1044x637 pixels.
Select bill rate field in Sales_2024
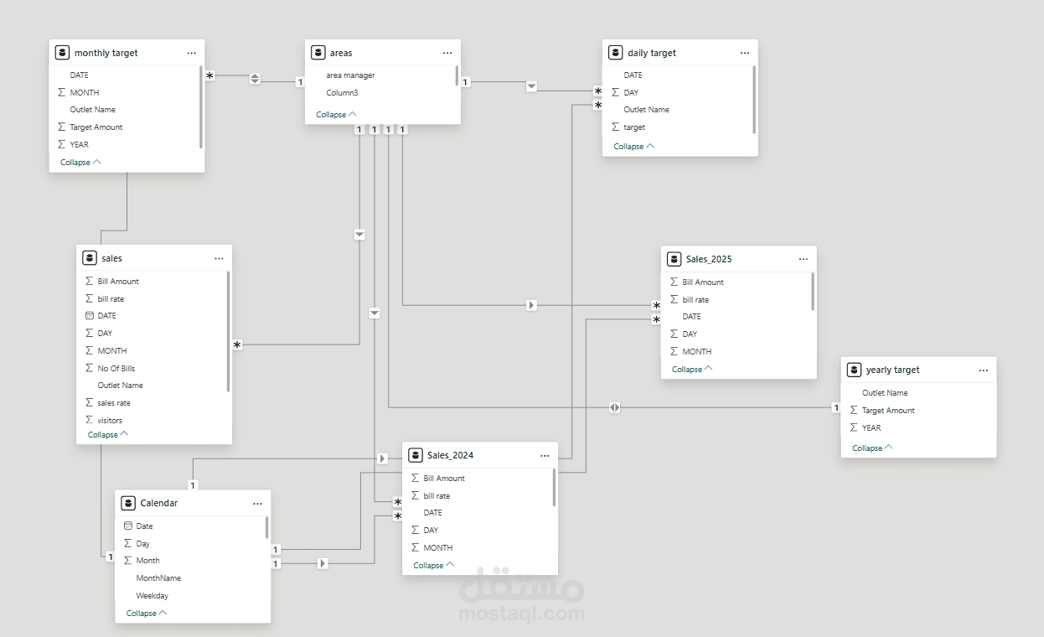437,495
